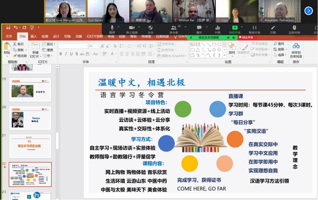Open the Participants (参会者) panel in Zoom
The height and width of the screenshot is (200, 318).
174,29
